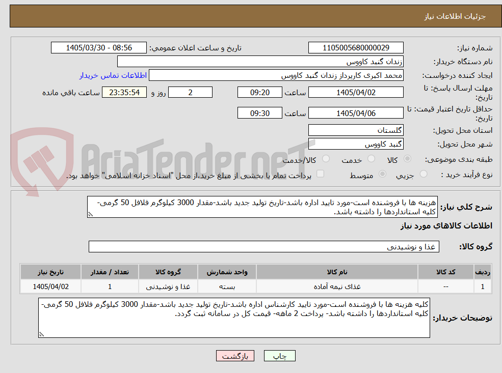Click the گروه کالا column header
This screenshot has width=502, height=373.
(168, 272)
